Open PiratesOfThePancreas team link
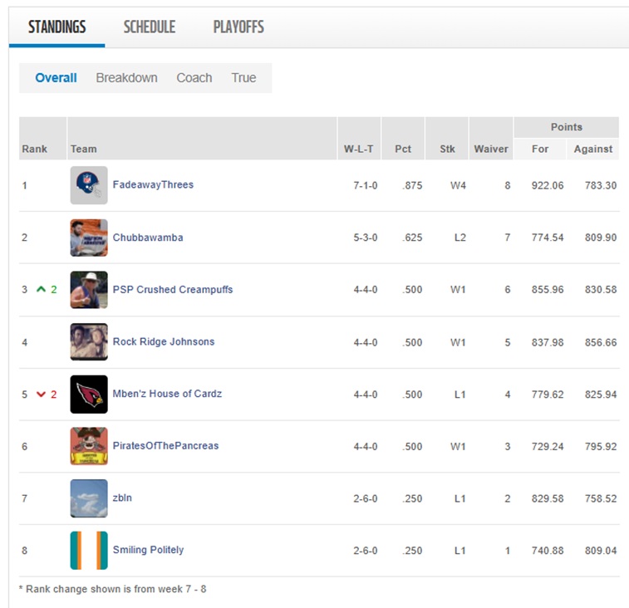This screenshot has height=608, width=629. tap(165, 445)
